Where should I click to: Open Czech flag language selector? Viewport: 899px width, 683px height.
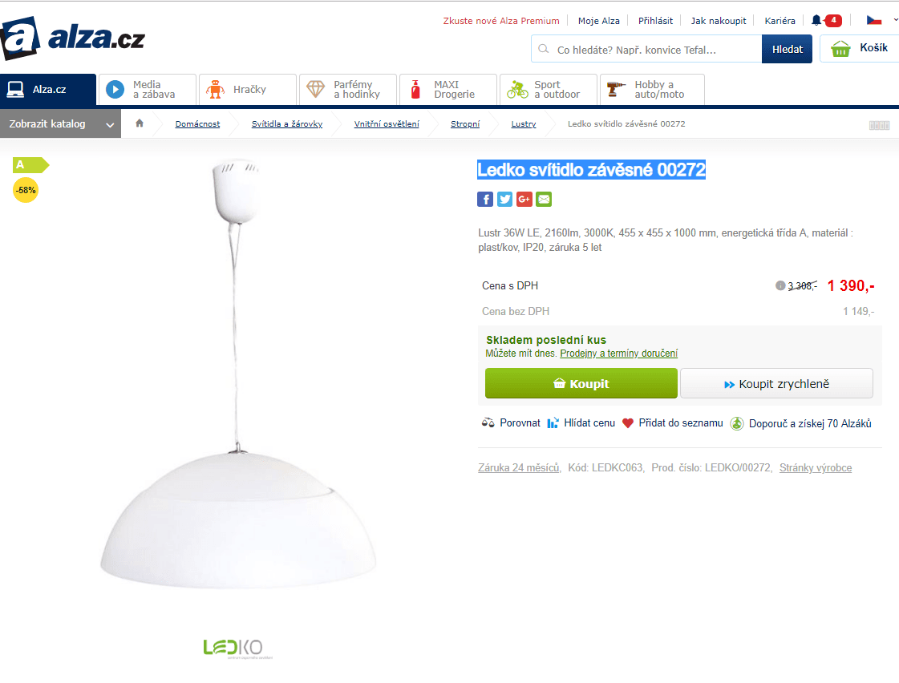tap(874, 21)
